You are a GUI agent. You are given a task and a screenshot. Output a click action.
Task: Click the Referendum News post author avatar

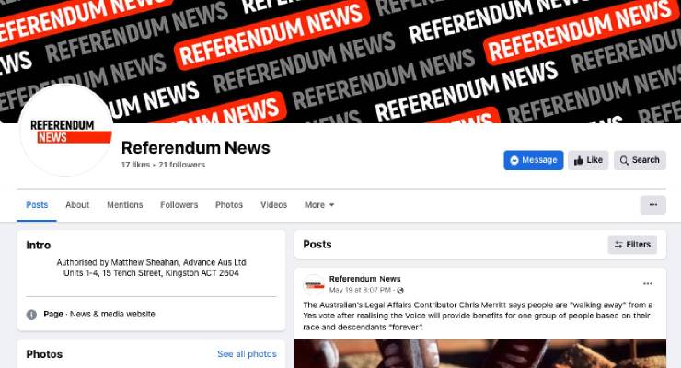click(x=314, y=284)
